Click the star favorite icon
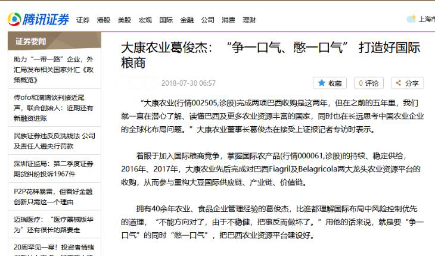Screen dimensions: 435x256 click(322, 83)
